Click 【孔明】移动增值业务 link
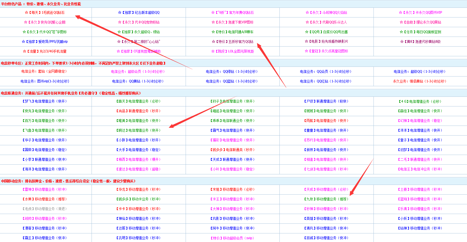 pyautogui.click(x=138, y=238)
